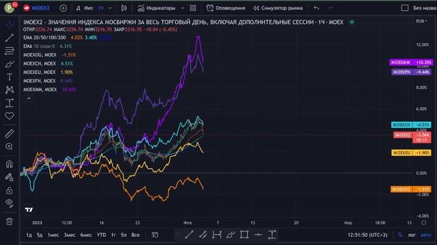Image resolution: width=437 pixels, height=245 pixels.
Task: Set range to 6мес
Action: coord(86,235)
